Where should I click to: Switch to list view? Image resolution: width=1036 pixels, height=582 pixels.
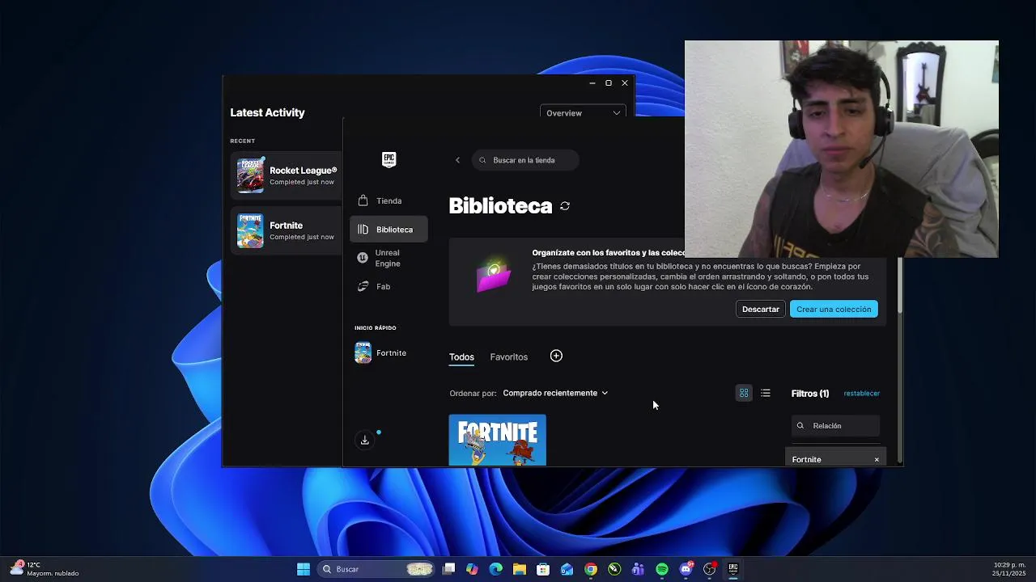point(765,393)
